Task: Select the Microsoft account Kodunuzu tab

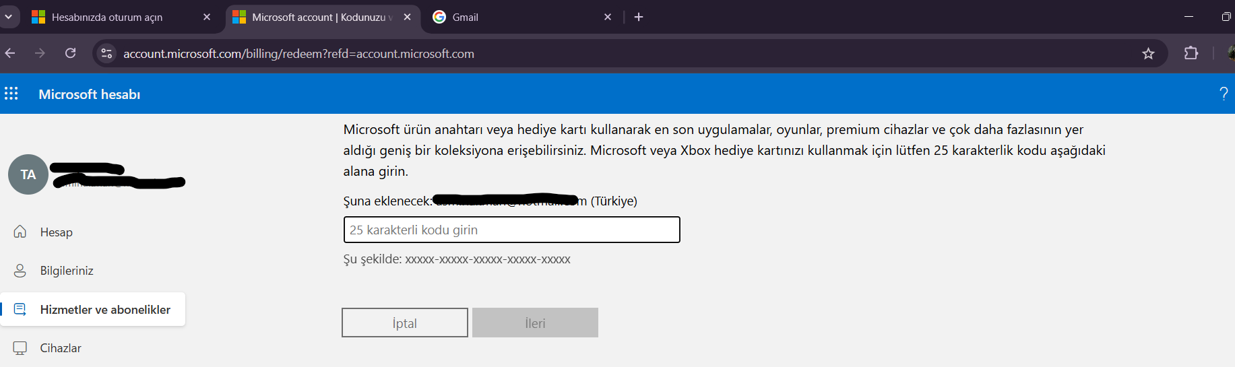Action: pyautogui.click(x=322, y=17)
